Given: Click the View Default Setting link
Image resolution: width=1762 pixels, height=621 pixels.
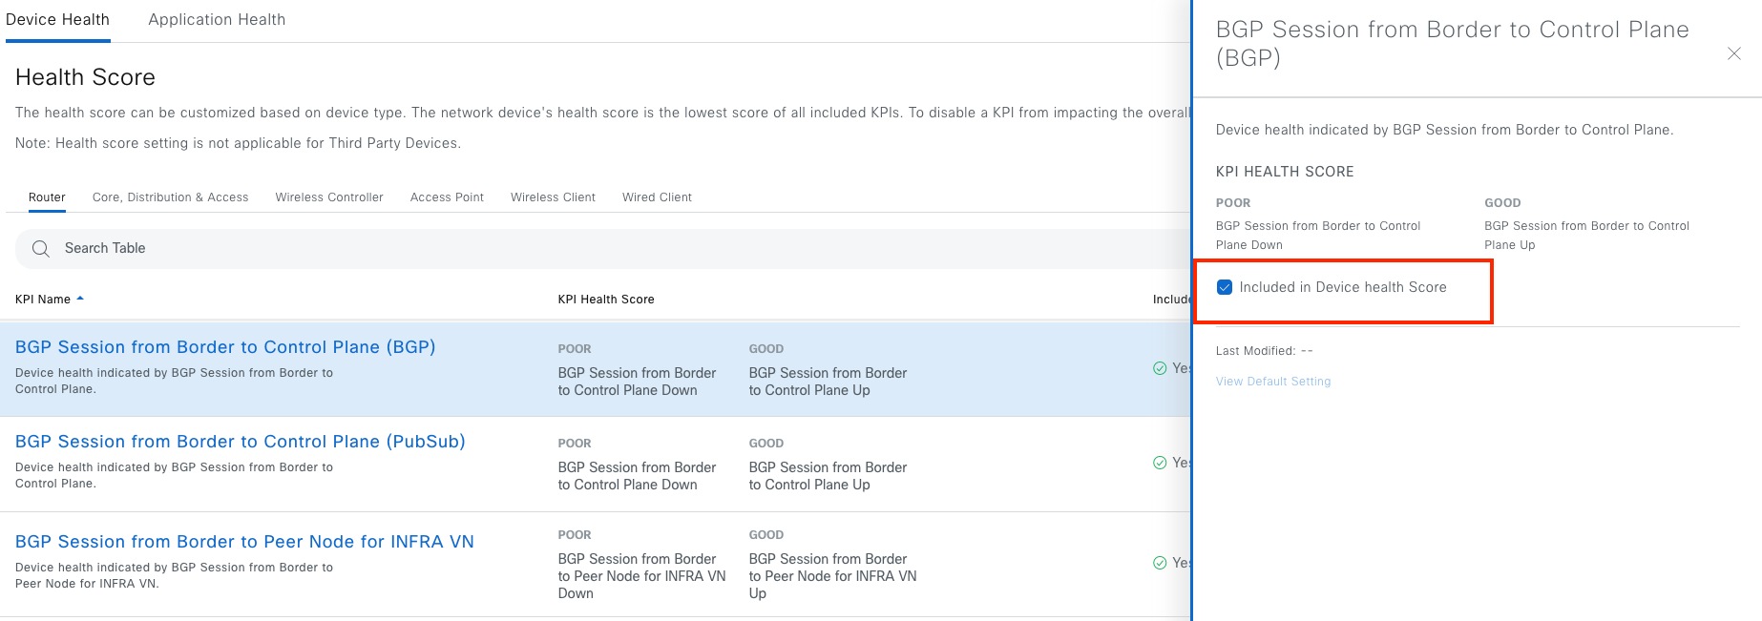Looking at the screenshot, I should [x=1272, y=382].
